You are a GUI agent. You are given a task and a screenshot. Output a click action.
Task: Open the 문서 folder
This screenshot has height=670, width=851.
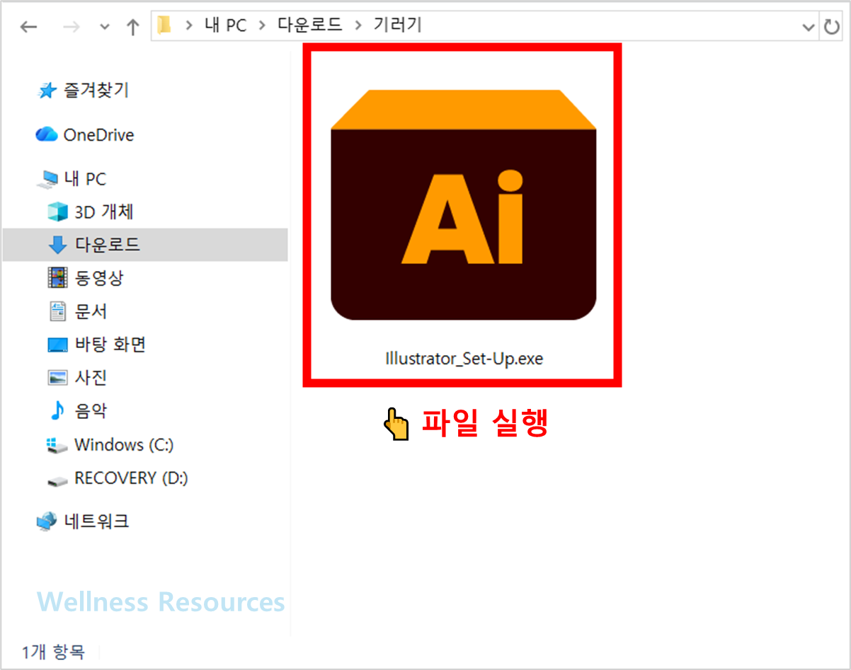pos(91,311)
